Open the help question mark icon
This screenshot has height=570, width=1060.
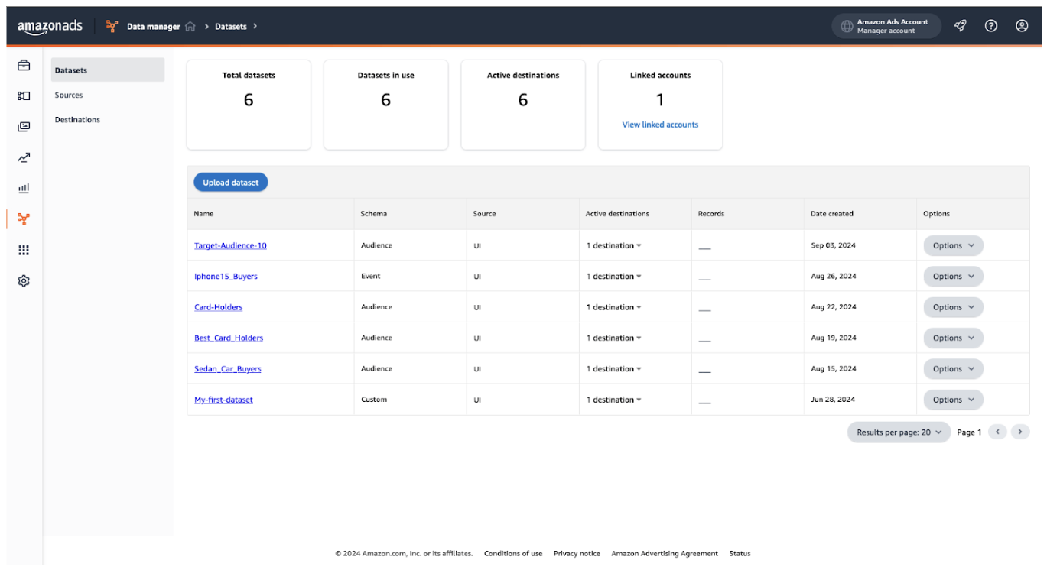[x=991, y=25]
